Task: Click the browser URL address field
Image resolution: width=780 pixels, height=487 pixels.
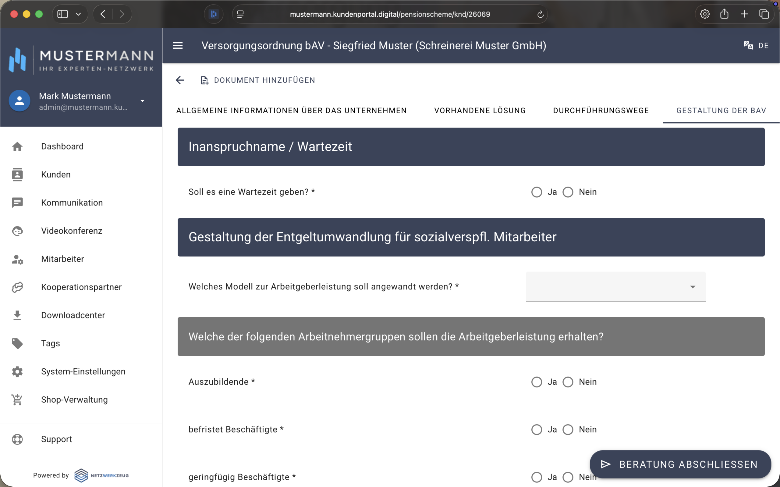Action: click(390, 14)
